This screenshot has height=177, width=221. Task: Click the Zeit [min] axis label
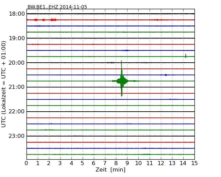[x=111, y=170]
